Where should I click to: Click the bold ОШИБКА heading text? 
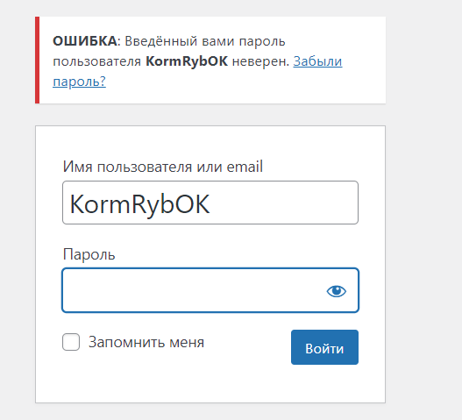(85, 41)
